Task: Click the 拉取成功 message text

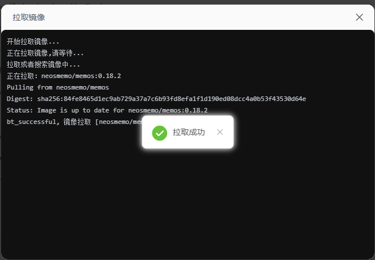Action: (189, 133)
